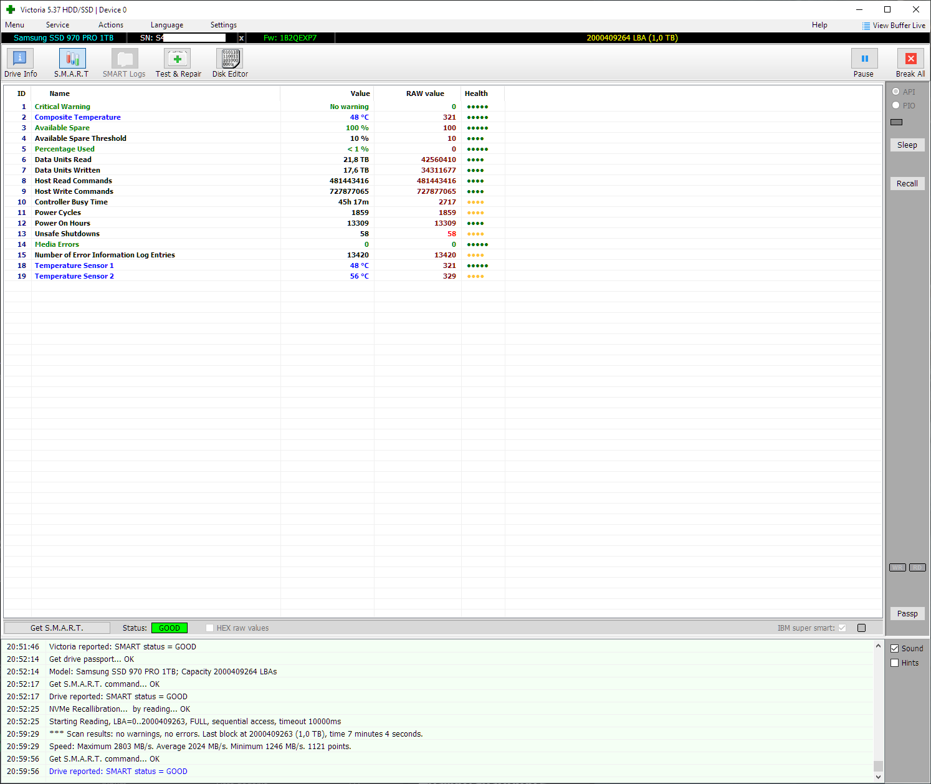Click the last Drive reported SMART status line

(437, 771)
